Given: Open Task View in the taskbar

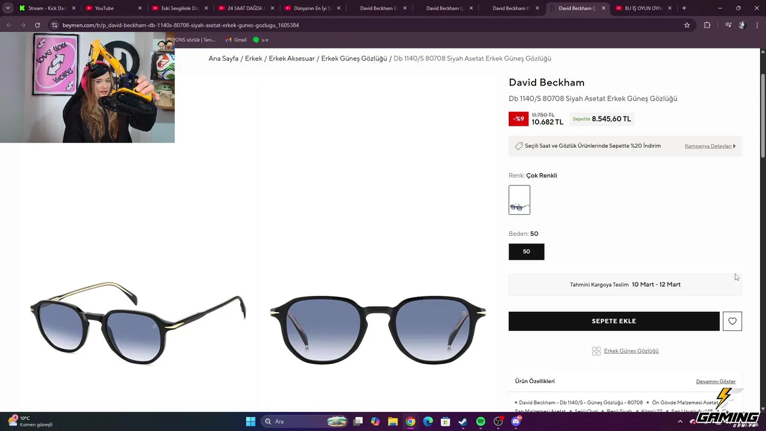Looking at the screenshot, I should click(358, 421).
